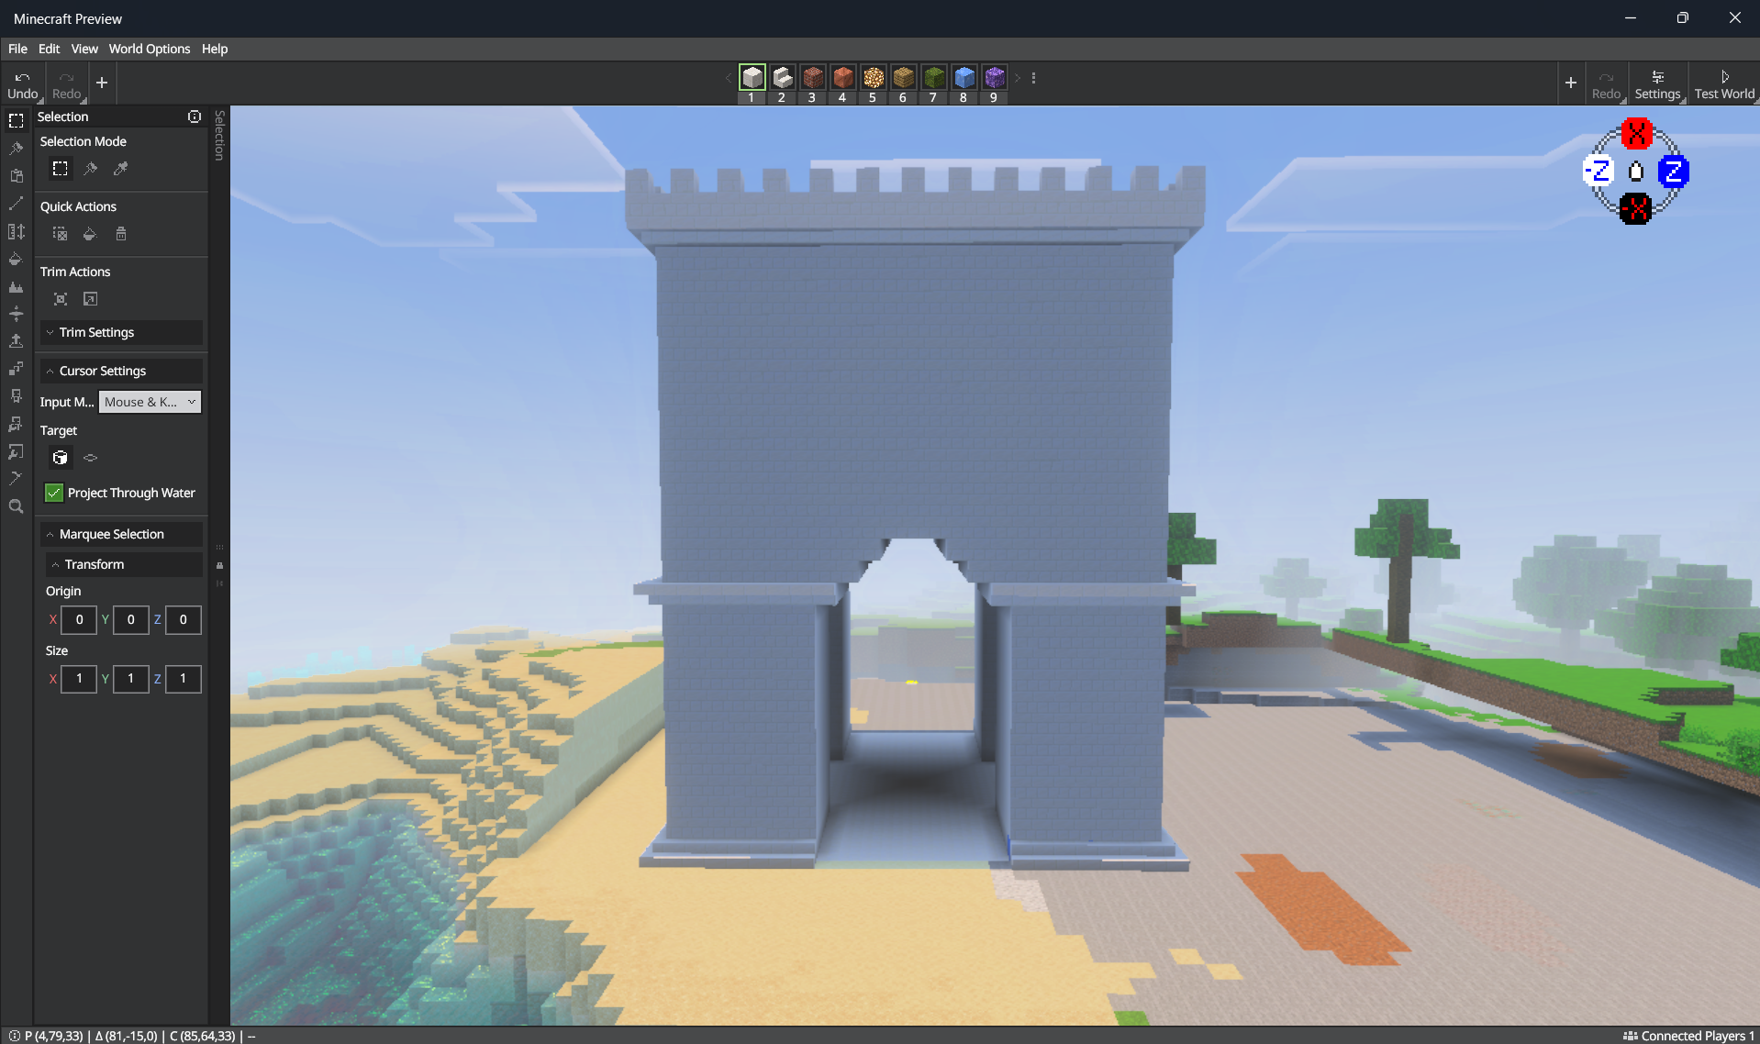Click the white negative Z compass marker

[1599, 171]
